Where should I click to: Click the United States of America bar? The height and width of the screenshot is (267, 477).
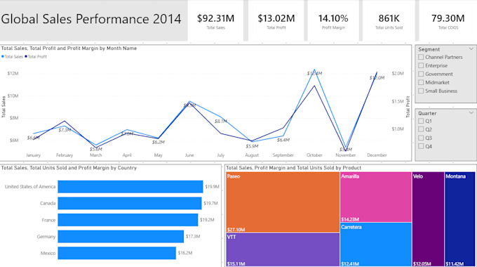pos(130,186)
